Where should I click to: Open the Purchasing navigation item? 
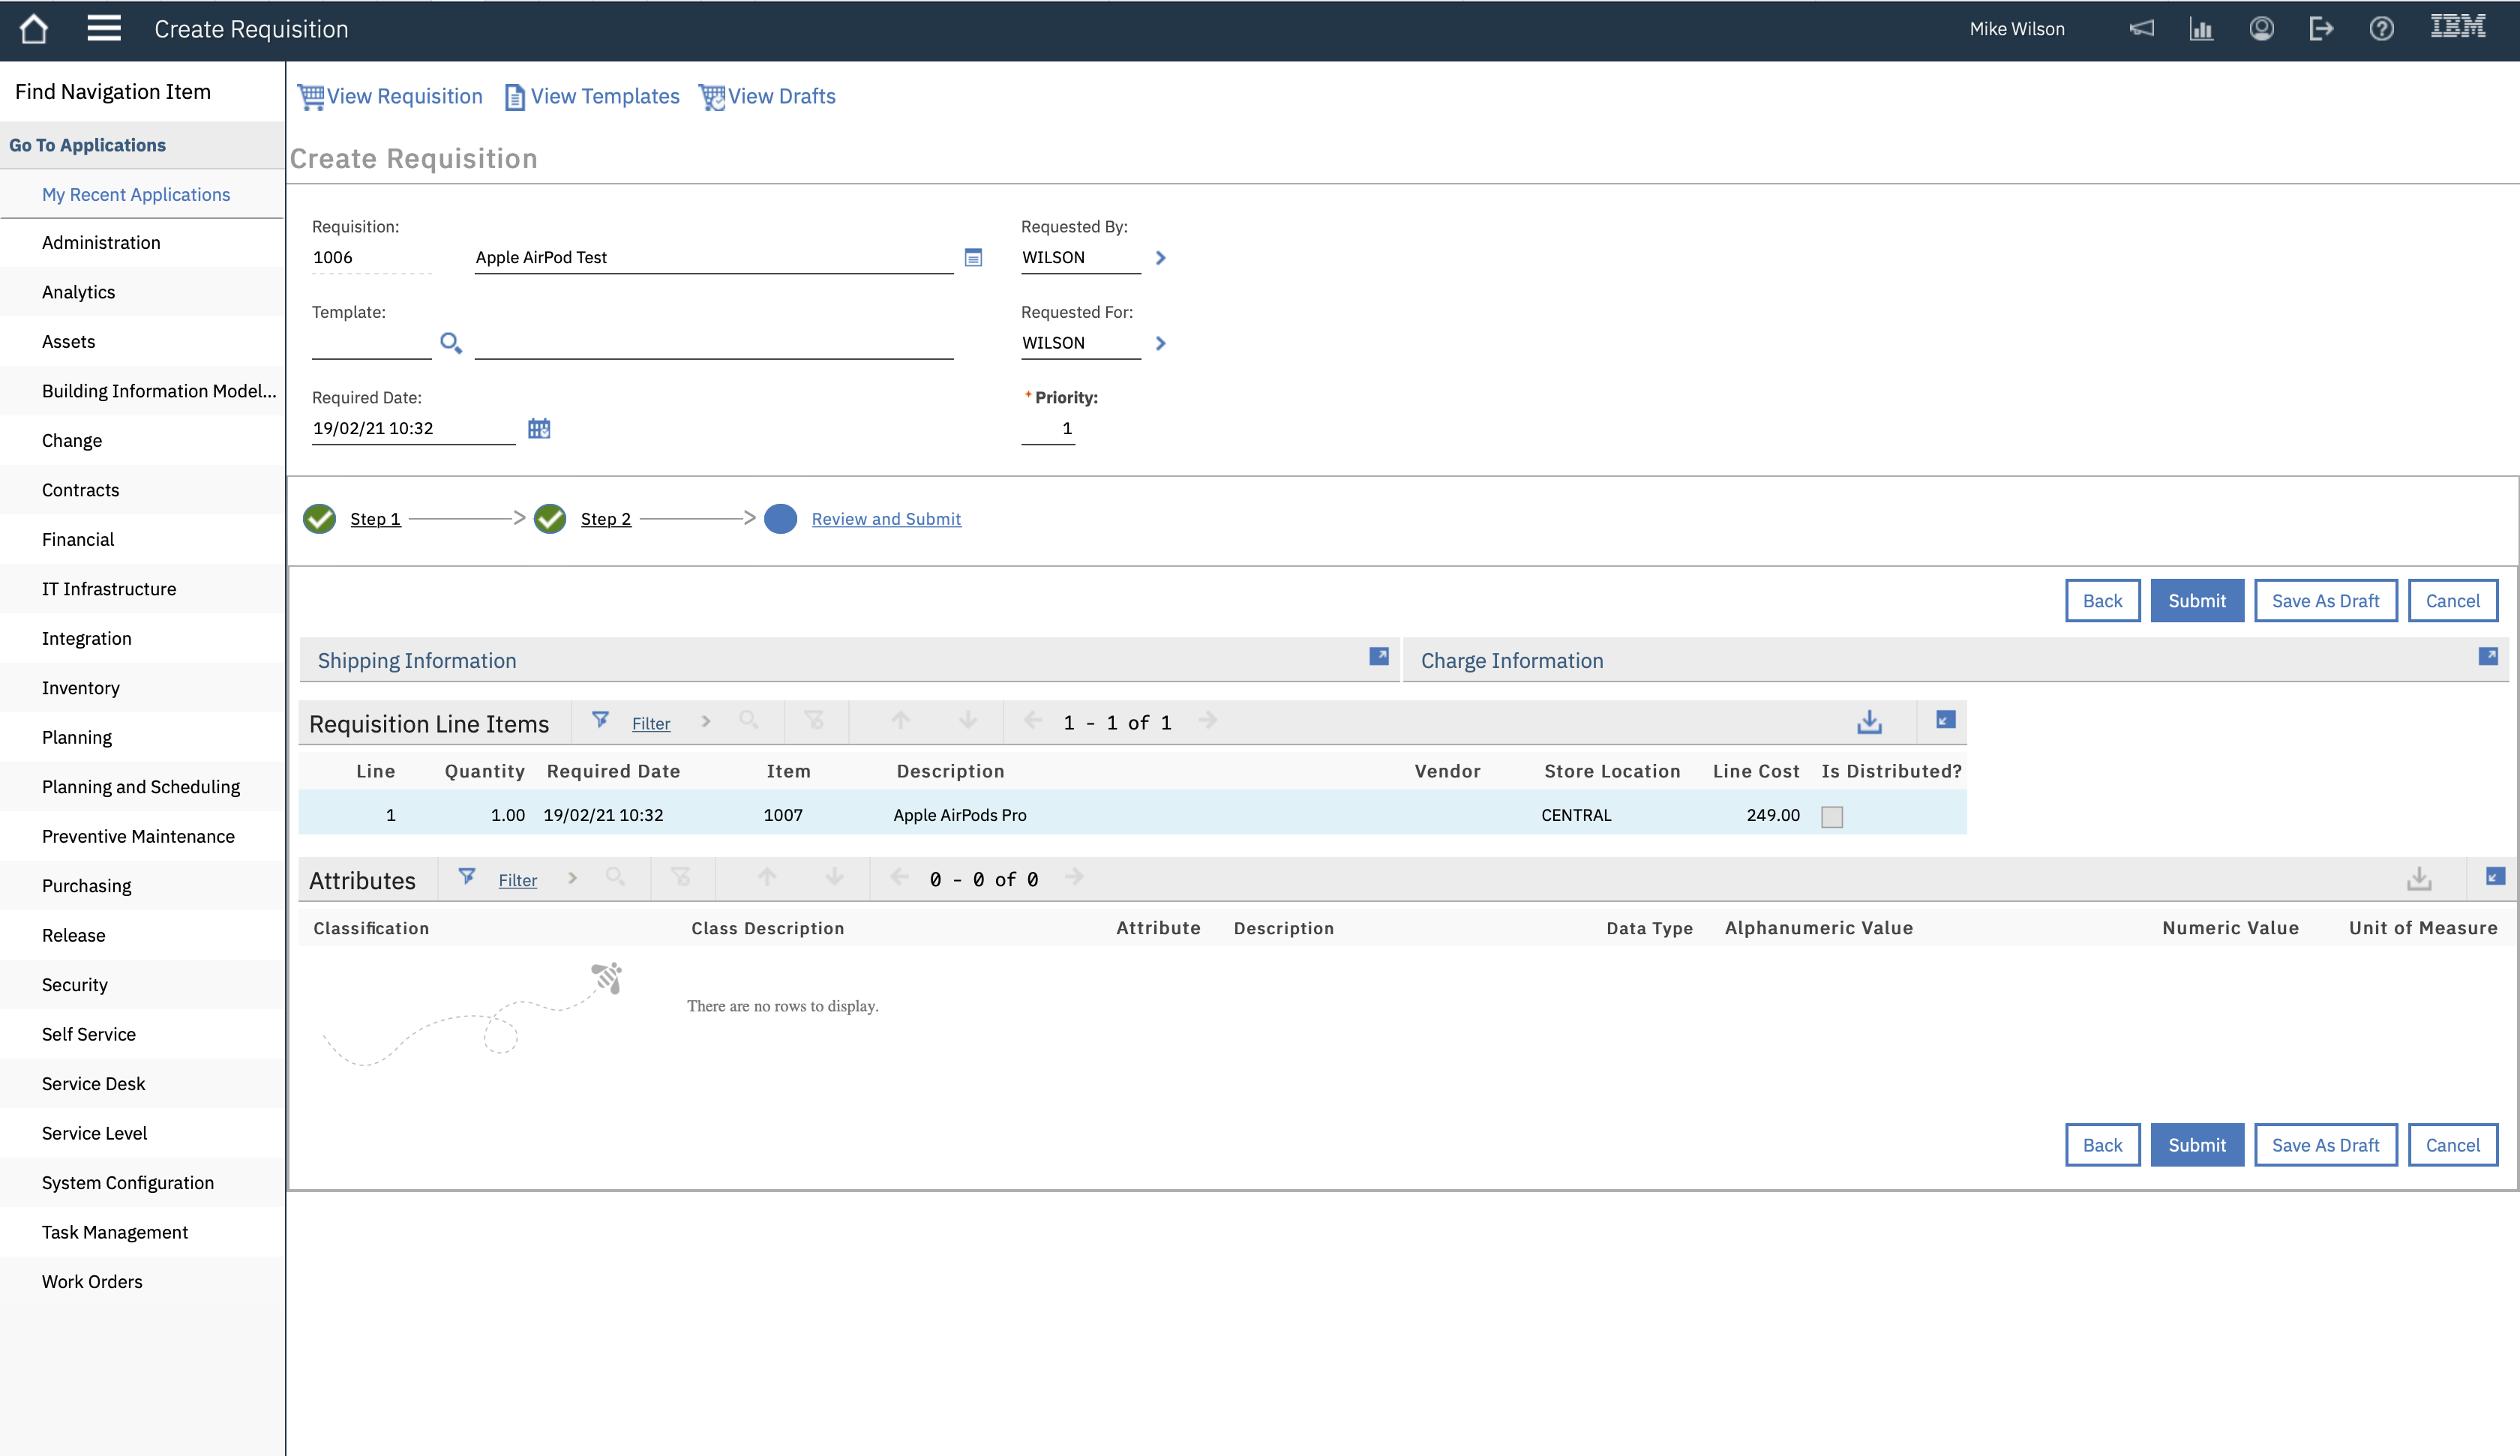tap(86, 886)
